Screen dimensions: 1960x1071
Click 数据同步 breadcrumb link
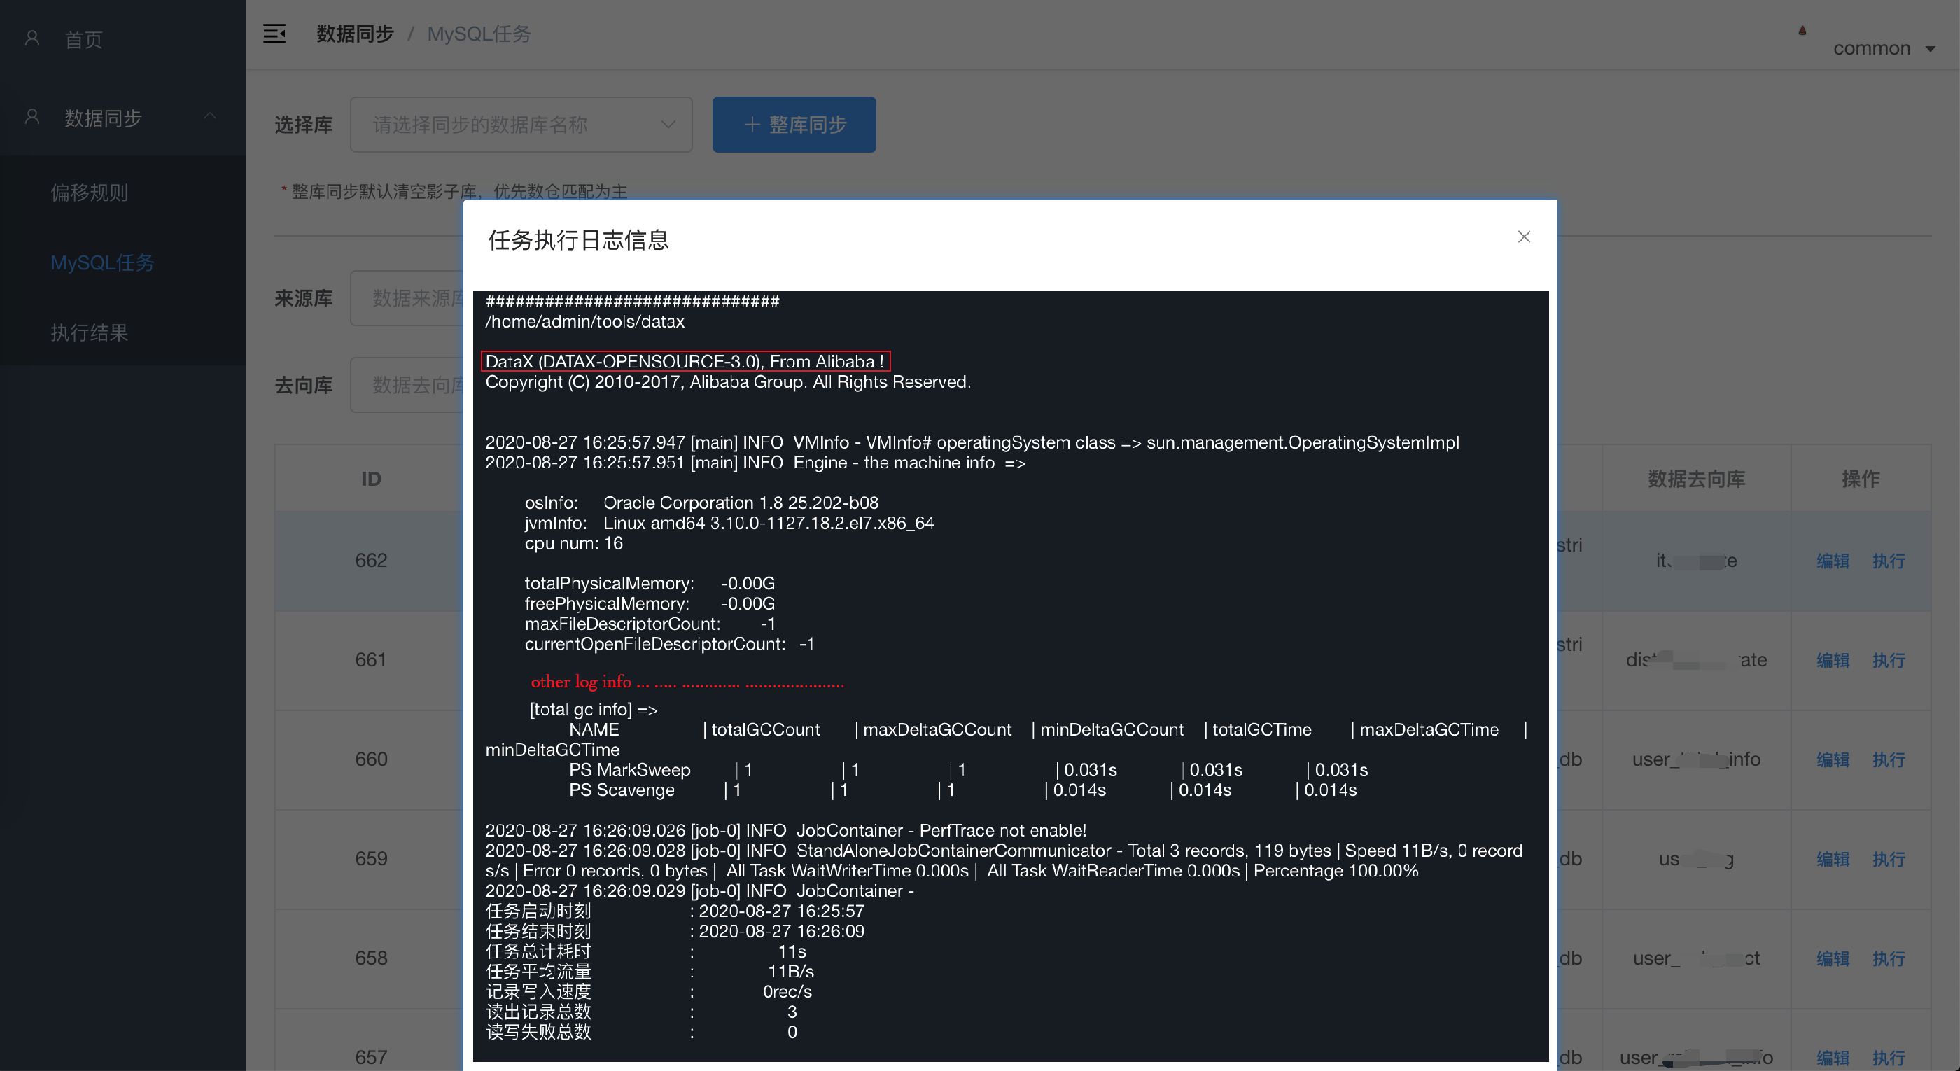coord(355,34)
